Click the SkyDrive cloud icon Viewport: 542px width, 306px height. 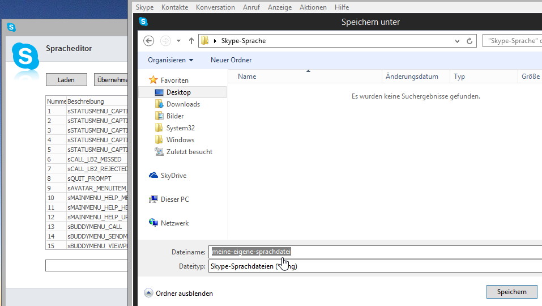(x=153, y=175)
